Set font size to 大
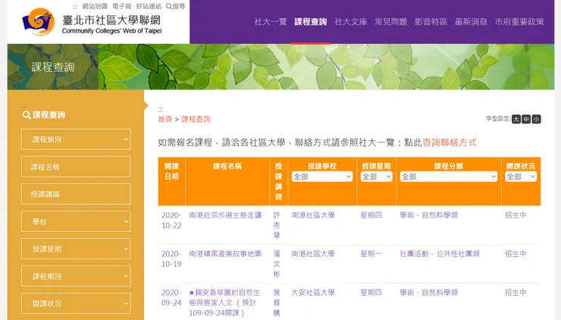Screen dimensions: 561x320 point(516,119)
